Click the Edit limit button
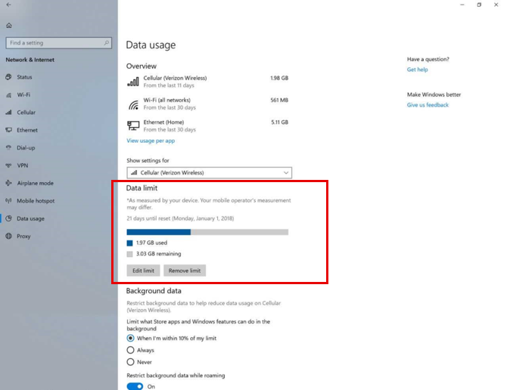 (143, 271)
